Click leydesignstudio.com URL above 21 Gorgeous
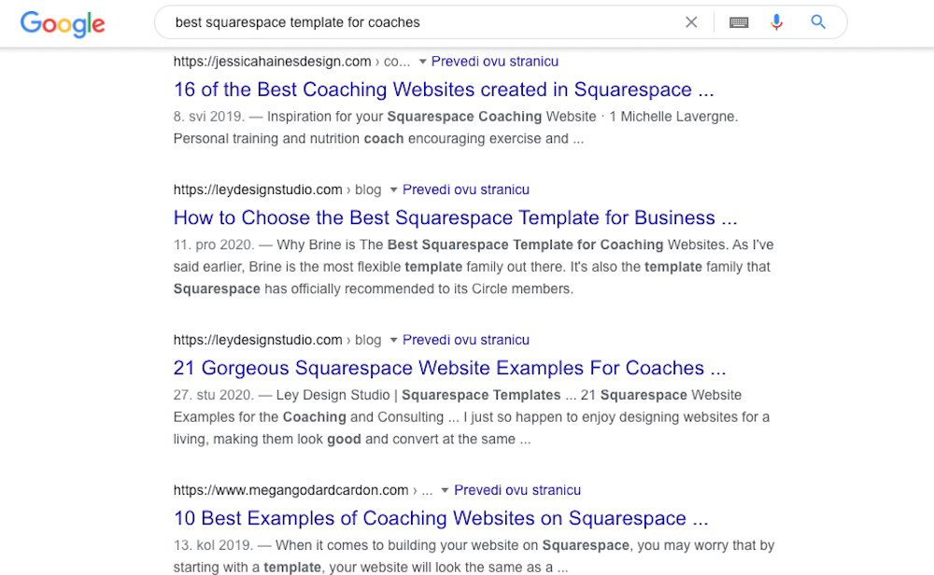Image resolution: width=934 pixels, height=575 pixels. [258, 340]
